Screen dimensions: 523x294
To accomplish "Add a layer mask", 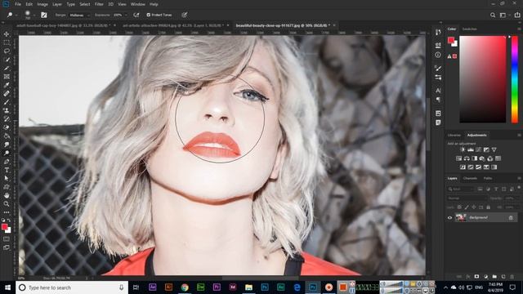I will tap(476, 277).
